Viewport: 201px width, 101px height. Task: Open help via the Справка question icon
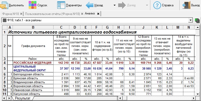point(157,5)
